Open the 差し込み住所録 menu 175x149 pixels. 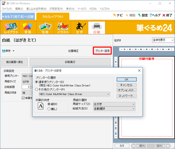[x=36, y=9]
